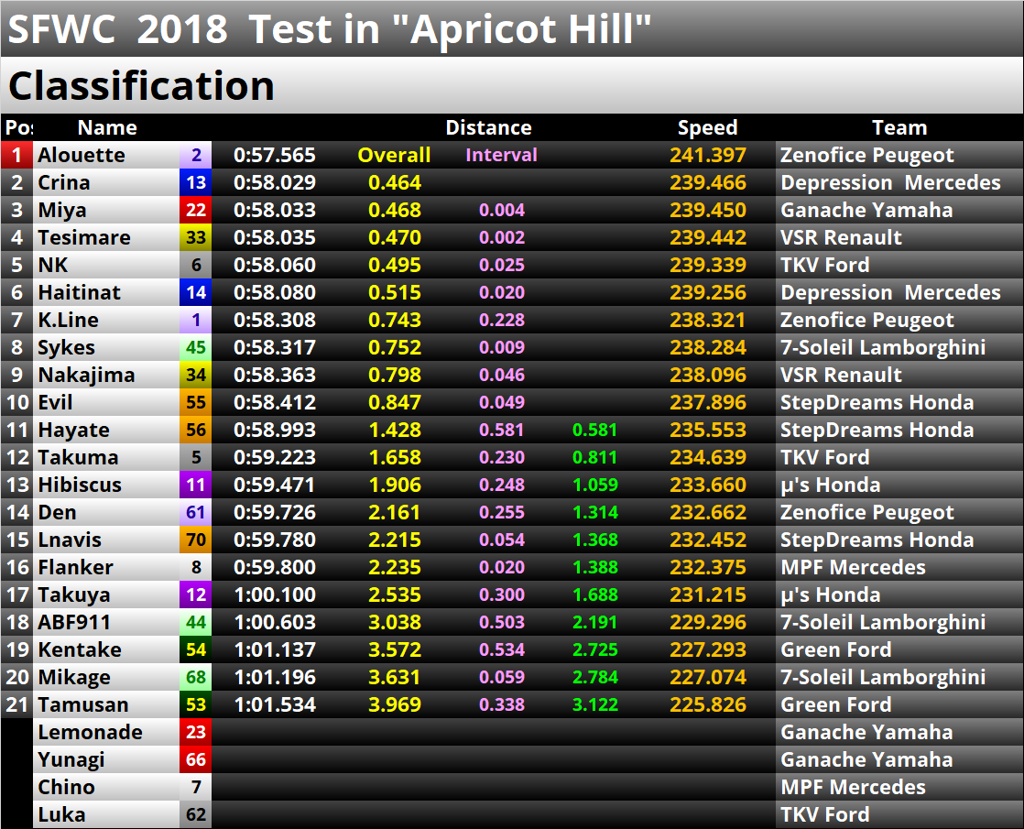Click driver name Takuma
This screenshot has width=1024, height=829.
[x=78, y=457]
